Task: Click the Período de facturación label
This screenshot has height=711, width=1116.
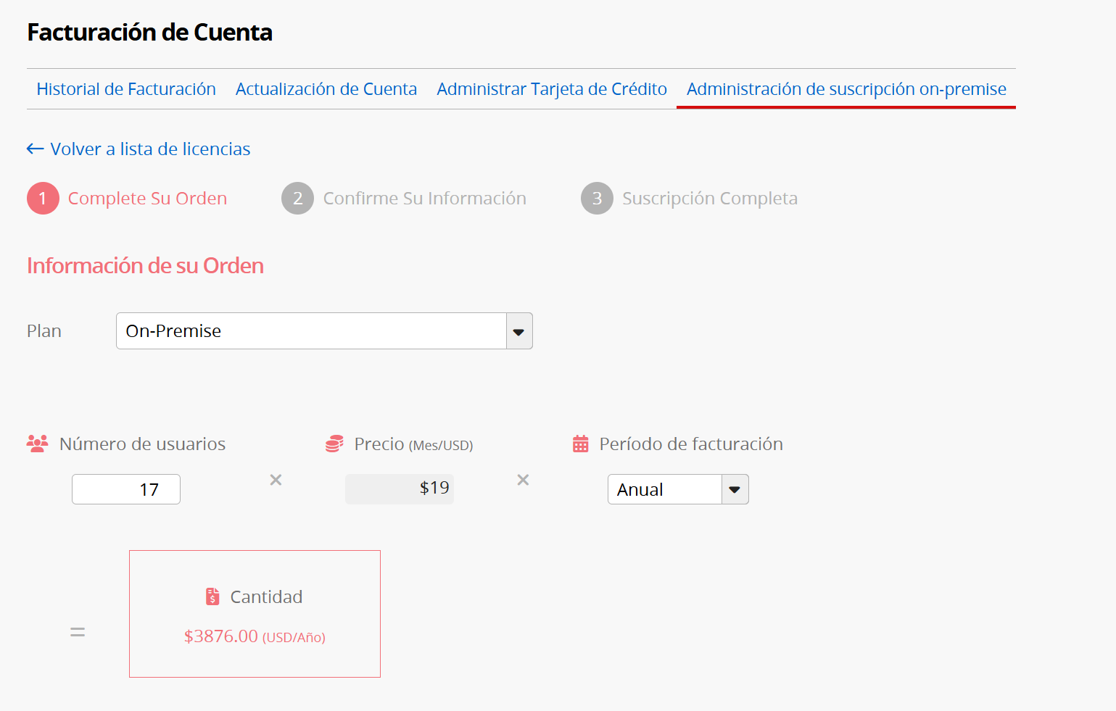Action: point(691,444)
